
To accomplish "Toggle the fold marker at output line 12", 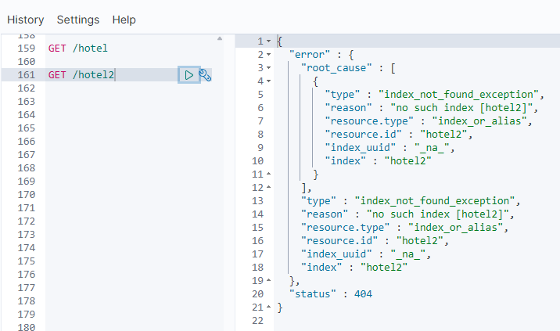I will point(268,187).
